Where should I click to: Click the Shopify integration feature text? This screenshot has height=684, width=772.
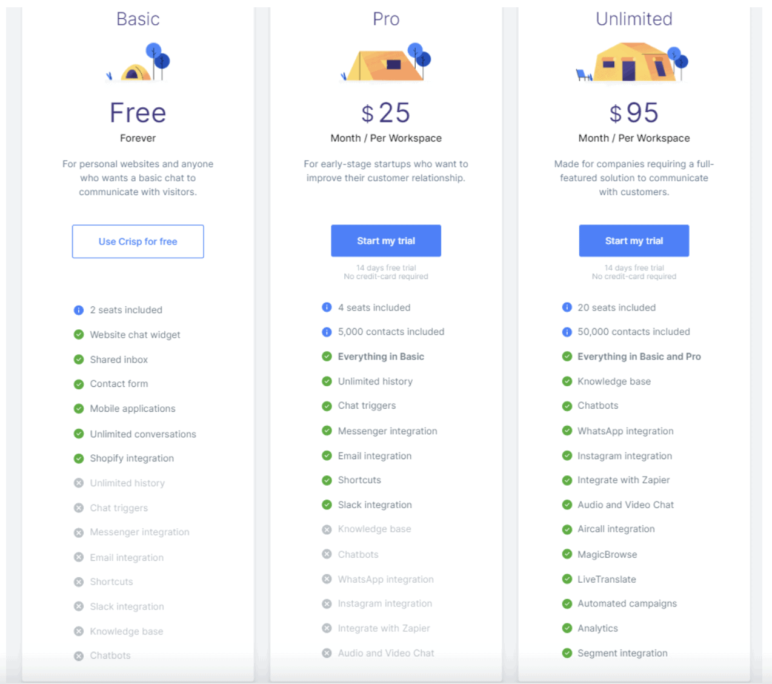click(131, 458)
